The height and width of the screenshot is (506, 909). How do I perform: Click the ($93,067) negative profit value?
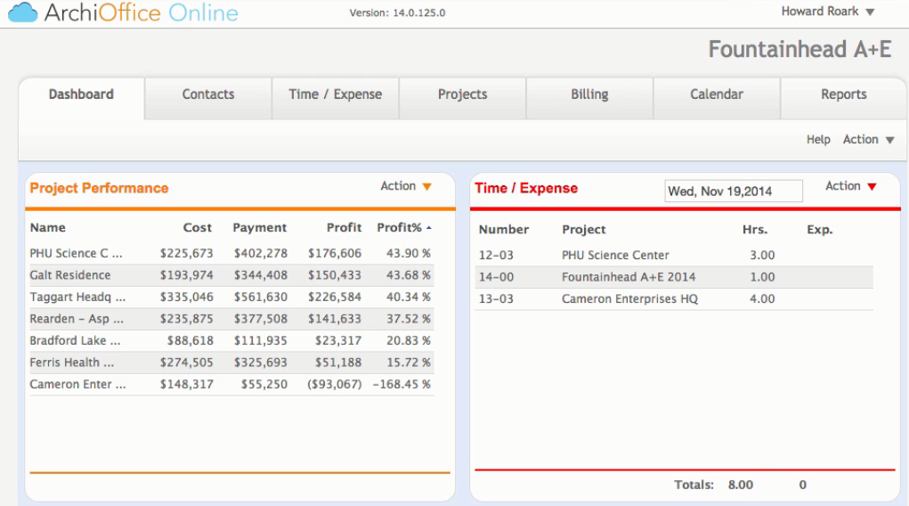tap(335, 384)
